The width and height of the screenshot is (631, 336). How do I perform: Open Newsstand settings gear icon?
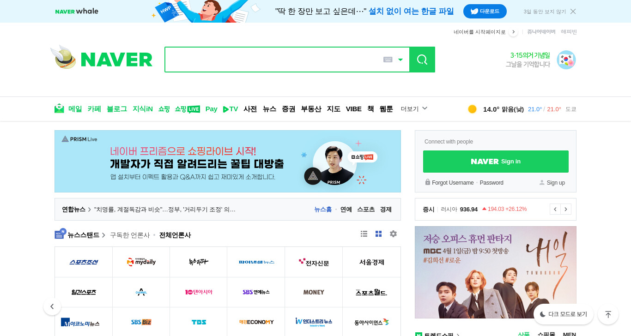[393, 234]
